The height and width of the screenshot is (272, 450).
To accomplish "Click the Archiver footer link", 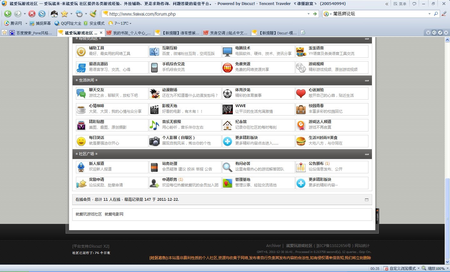I will point(273,246).
